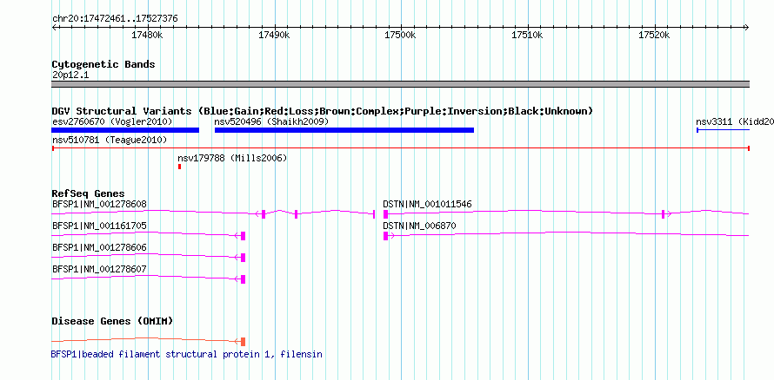Image resolution: width=774 pixels, height=380 pixels.
Task: Select the nsv520496 blue gain variant bar
Action: tap(344, 130)
